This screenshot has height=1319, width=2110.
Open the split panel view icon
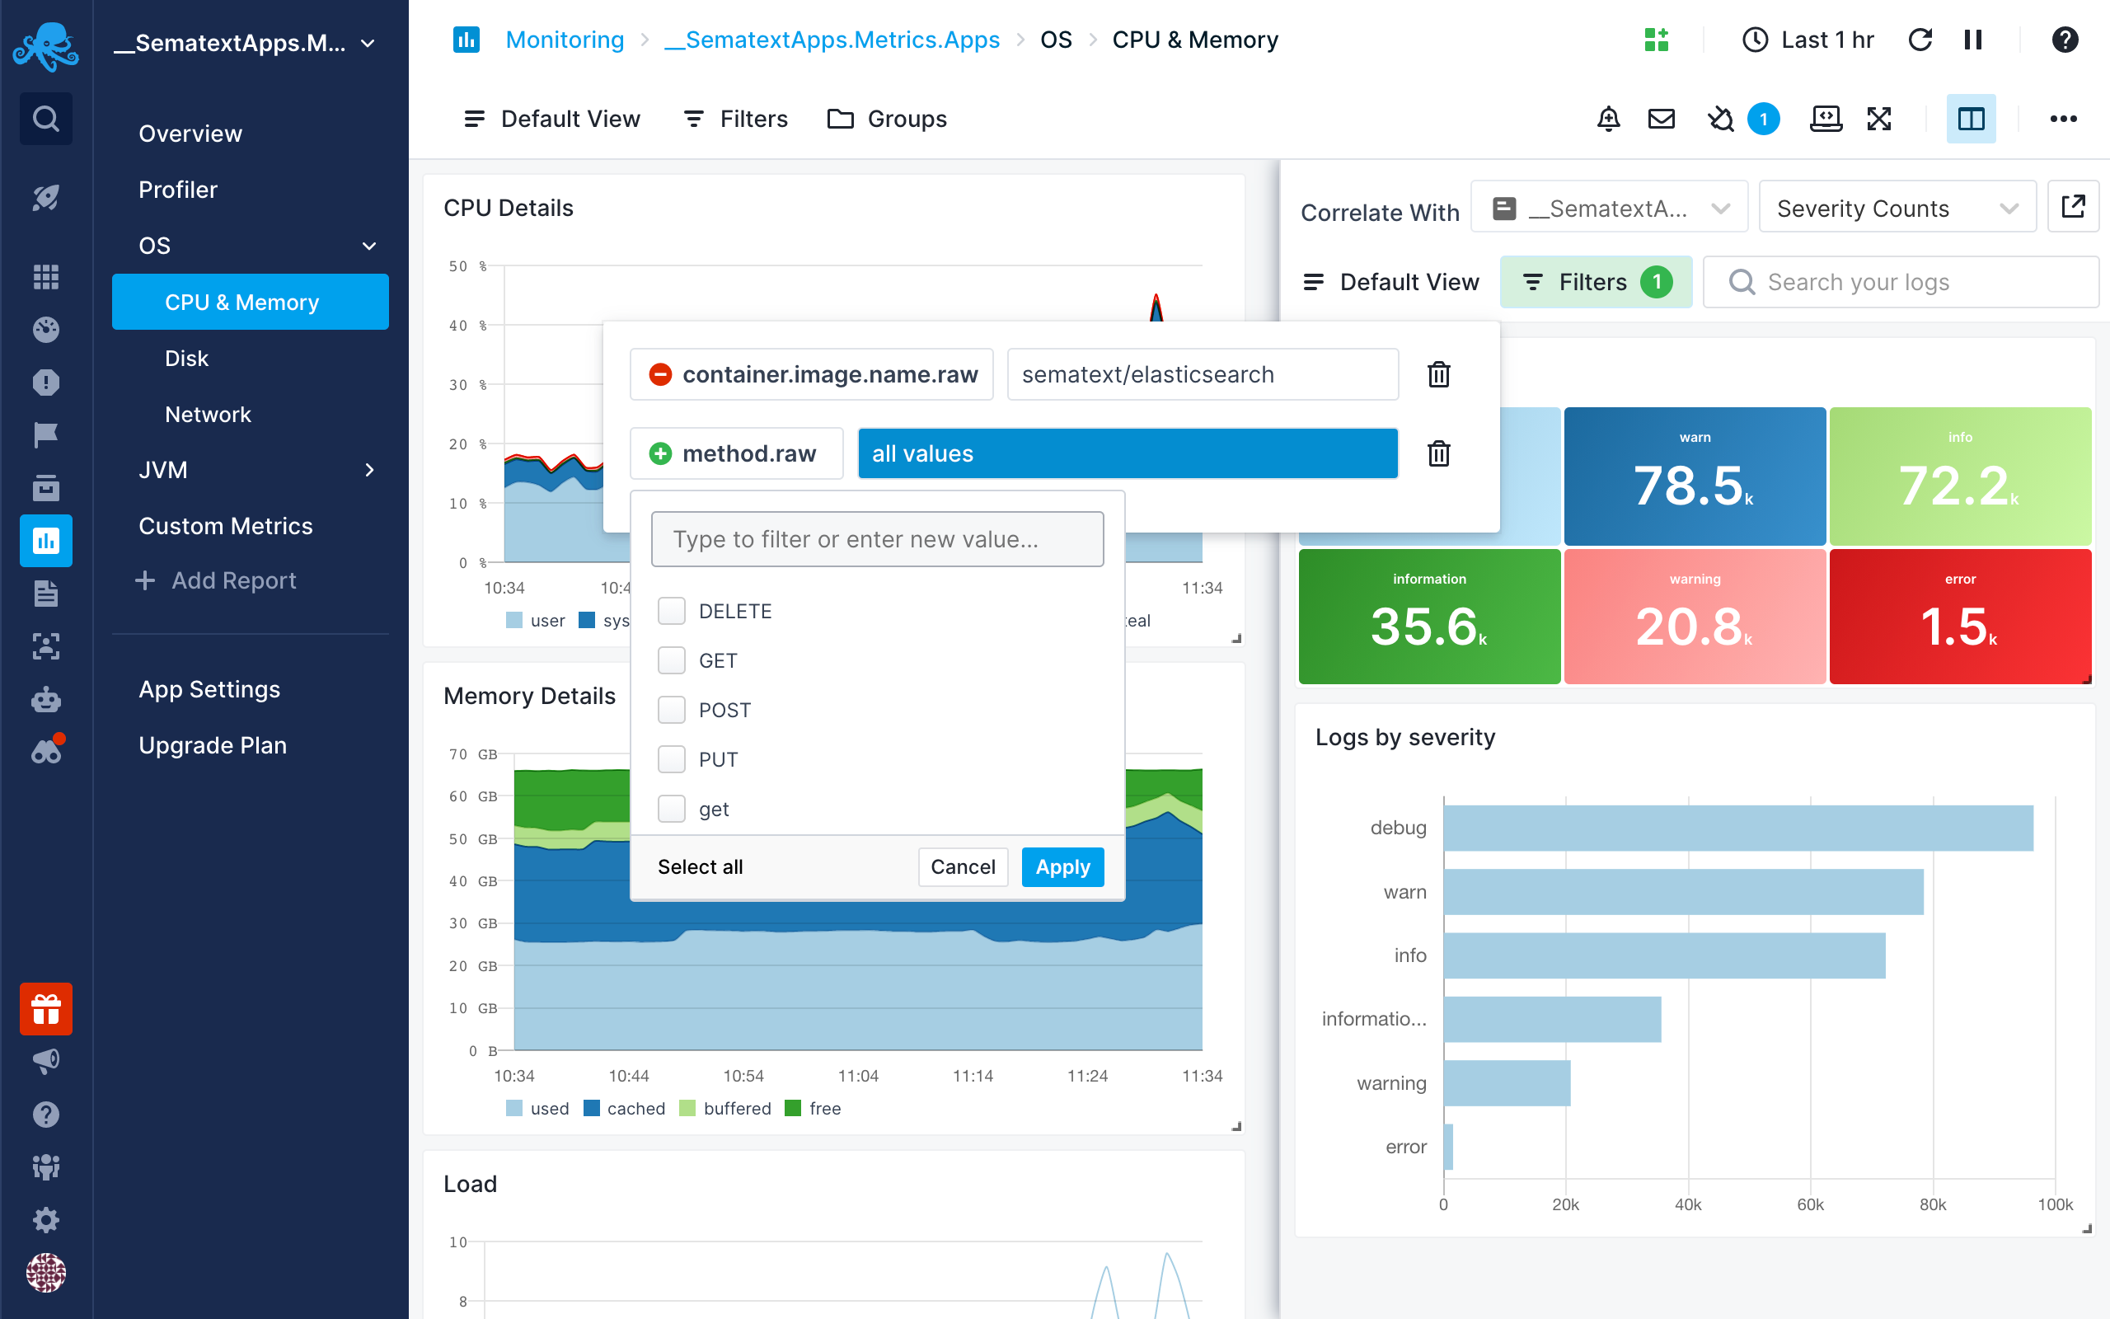(x=1970, y=119)
